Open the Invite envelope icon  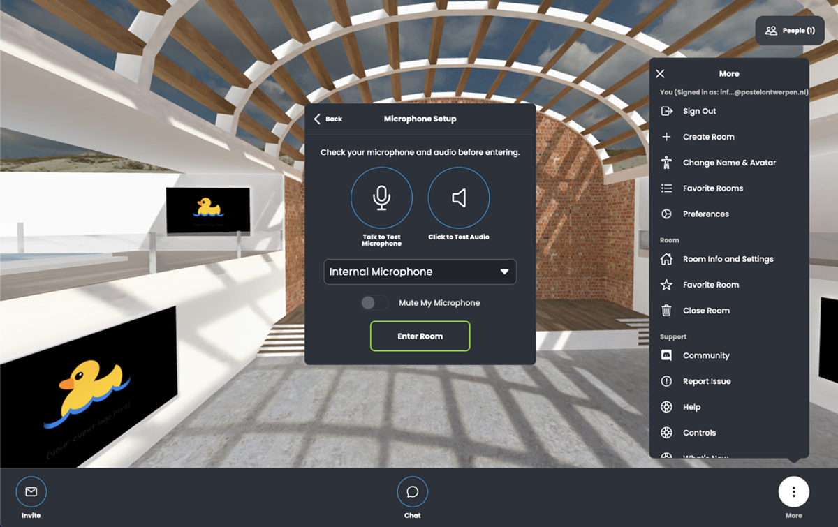(x=31, y=492)
